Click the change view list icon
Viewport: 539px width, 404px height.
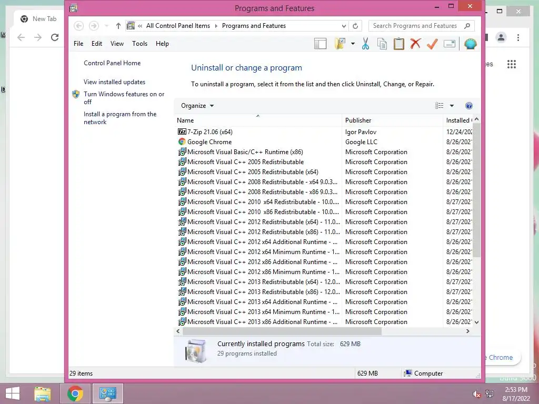click(x=440, y=106)
